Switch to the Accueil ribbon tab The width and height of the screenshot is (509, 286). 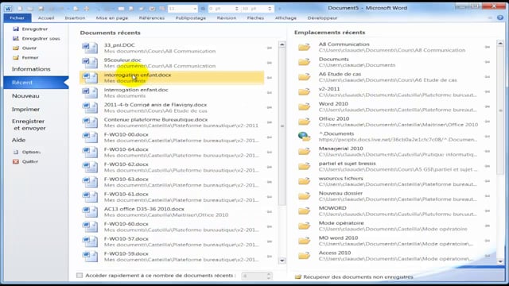[x=46, y=17]
